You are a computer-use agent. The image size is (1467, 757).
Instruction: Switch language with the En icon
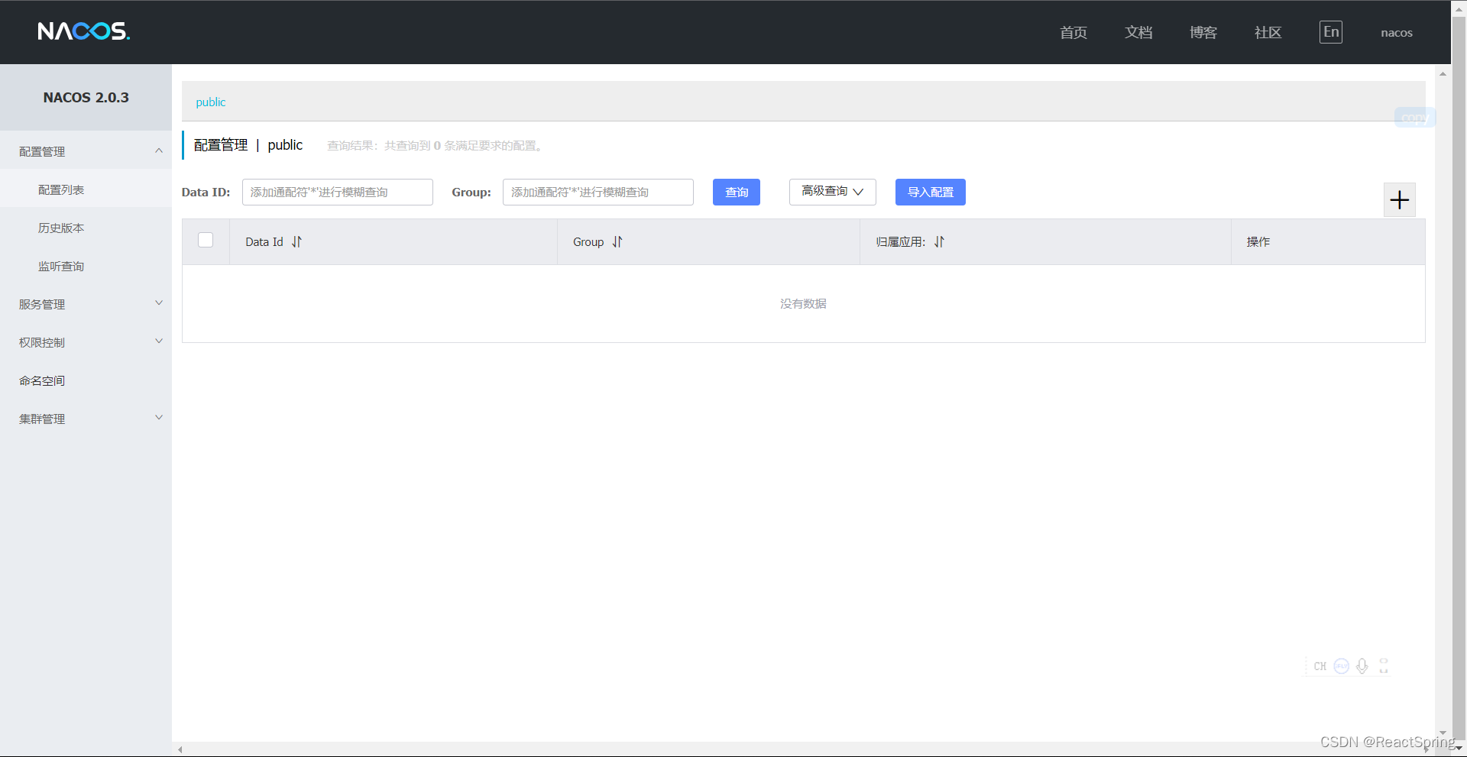pos(1331,32)
